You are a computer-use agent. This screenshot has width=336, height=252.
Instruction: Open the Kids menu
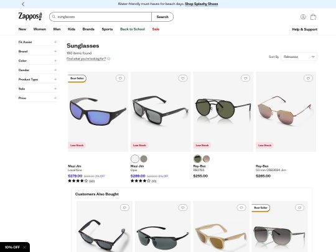(72, 29)
